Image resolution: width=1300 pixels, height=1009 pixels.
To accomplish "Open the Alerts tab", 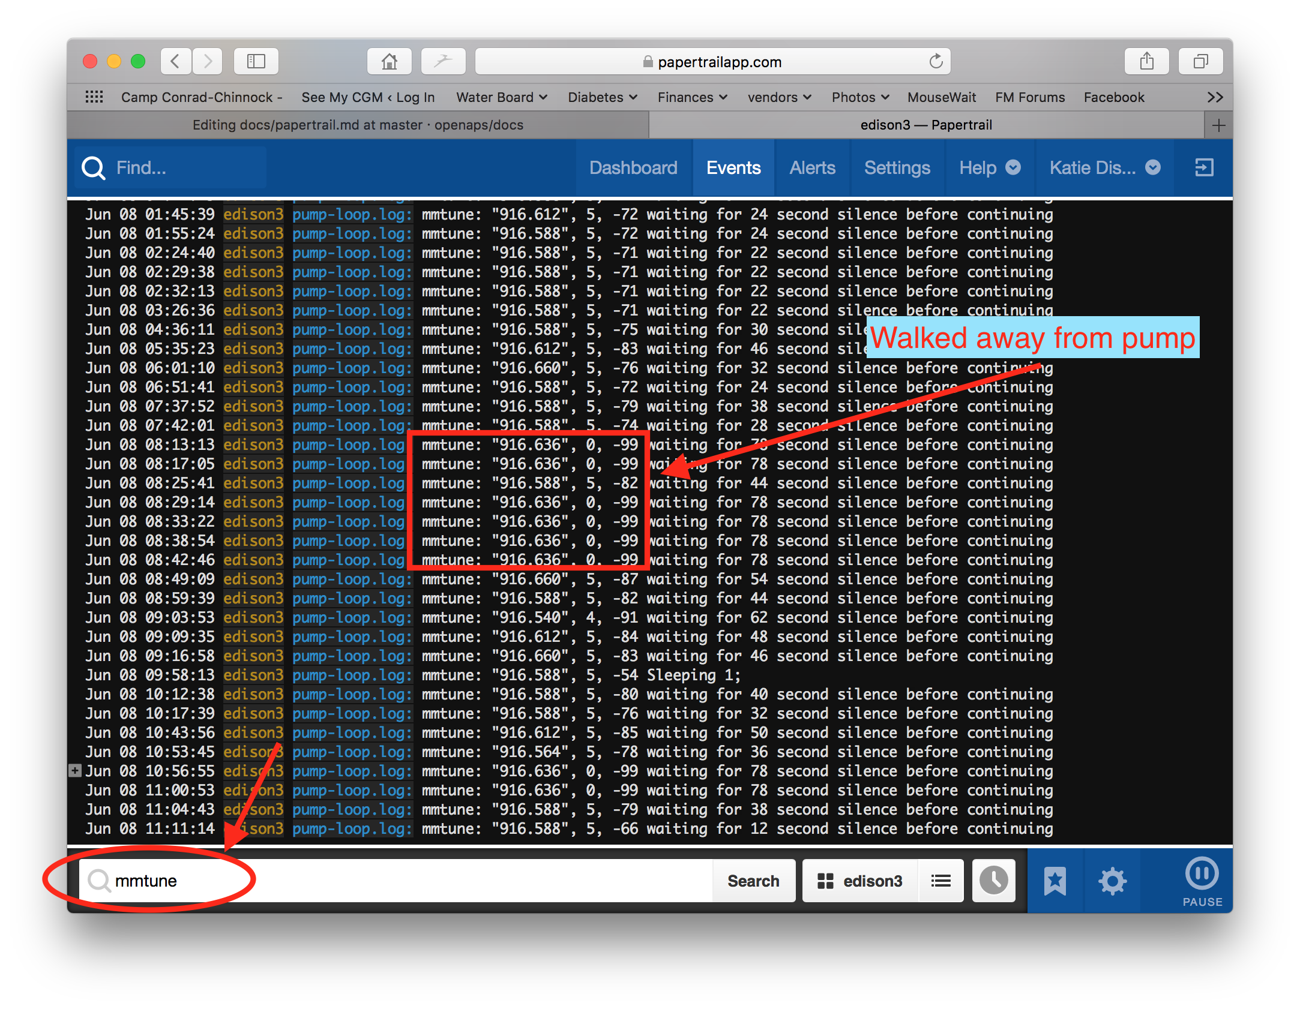I will click(x=812, y=167).
